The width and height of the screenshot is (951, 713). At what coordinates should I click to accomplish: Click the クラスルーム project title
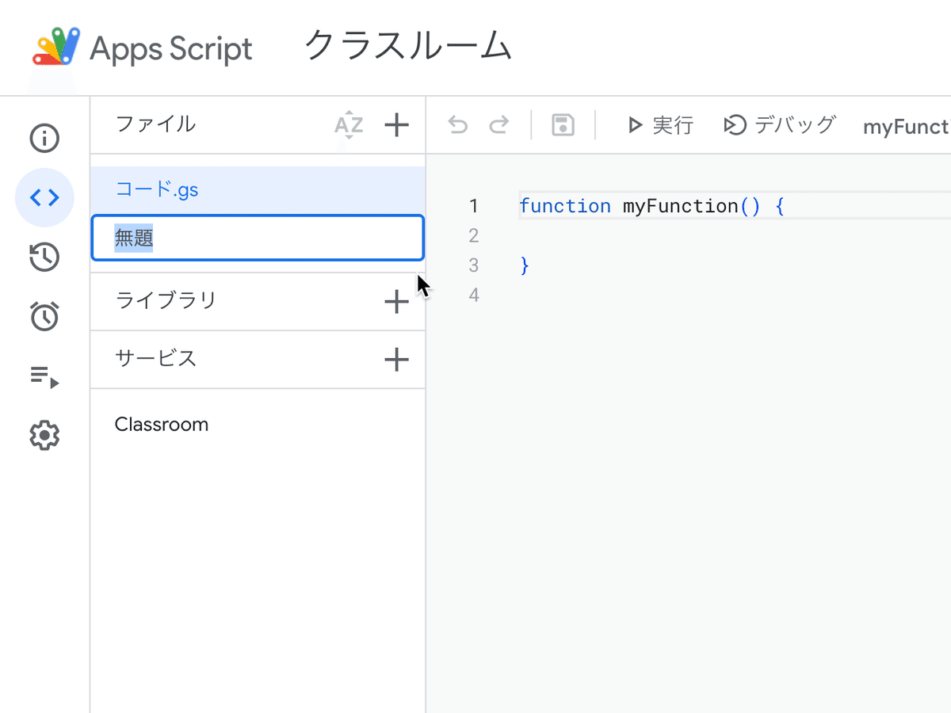coord(407,46)
